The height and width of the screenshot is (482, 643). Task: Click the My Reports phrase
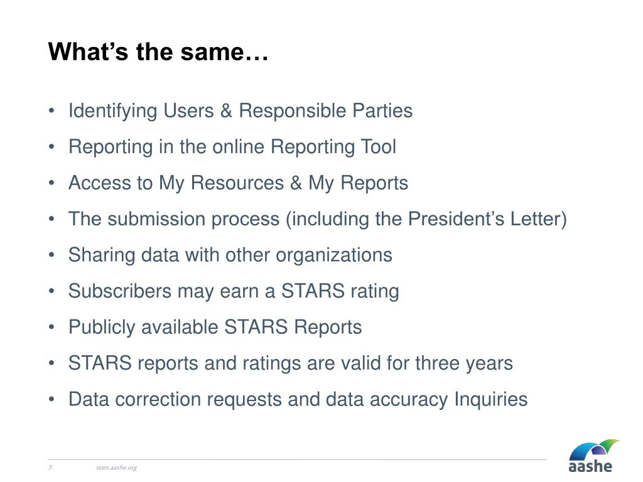[x=358, y=183]
